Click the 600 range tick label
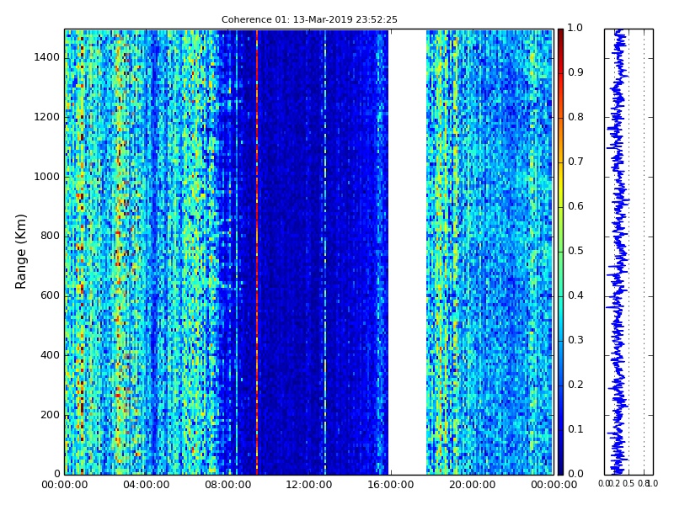 [x=50, y=295]
